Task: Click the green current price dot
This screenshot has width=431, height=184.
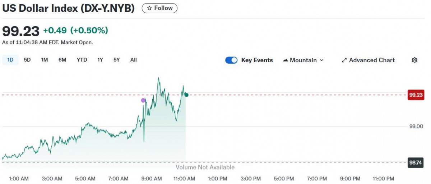Action: tap(186, 95)
